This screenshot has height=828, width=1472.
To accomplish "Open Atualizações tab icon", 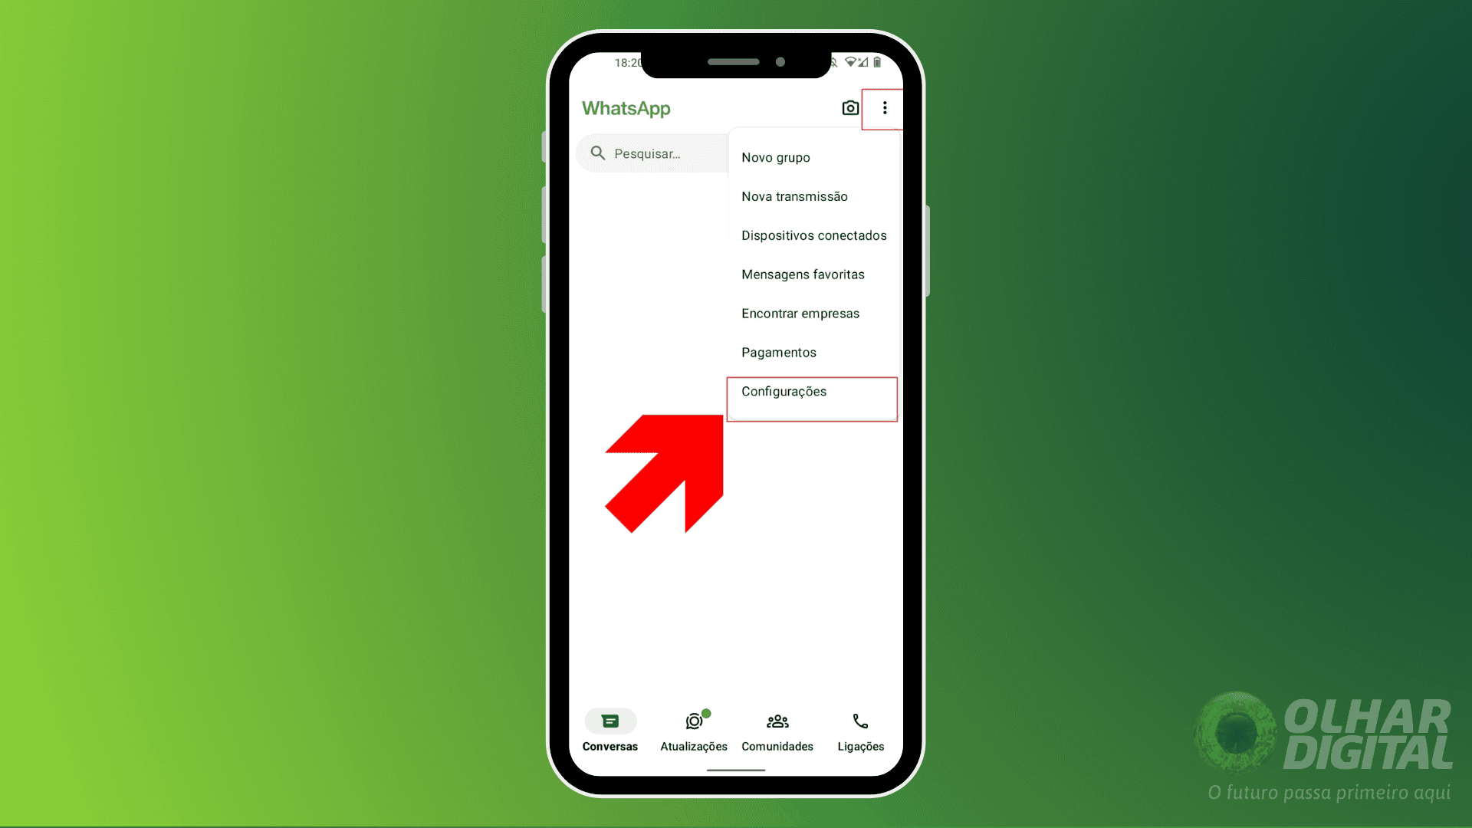I will tap(695, 721).
